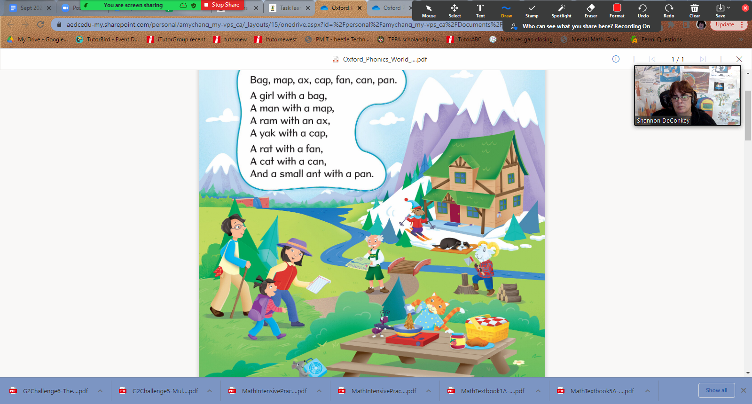752x404 pixels.
Task: Click the lock site-info icon in address bar
Action: [59, 24]
